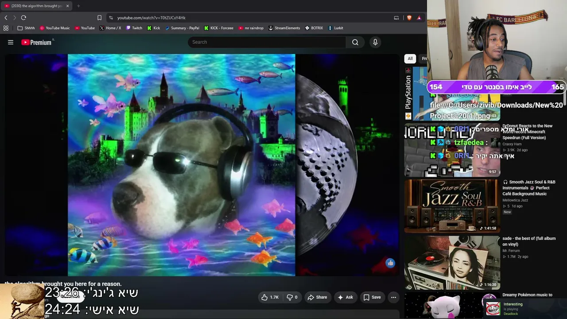Image resolution: width=567 pixels, height=319 pixels.
Task: Open the BOTRIX bookmark
Action: pyautogui.click(x=314, y=28)
